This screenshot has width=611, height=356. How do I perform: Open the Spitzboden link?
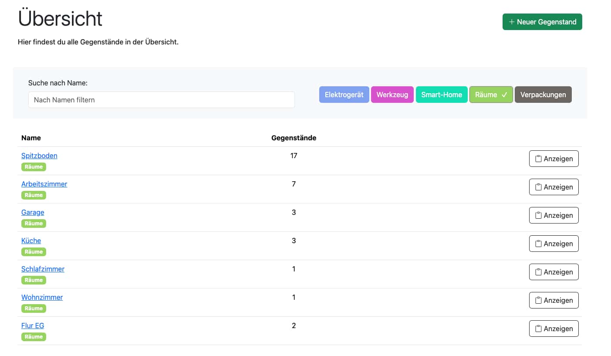point(39,156)
